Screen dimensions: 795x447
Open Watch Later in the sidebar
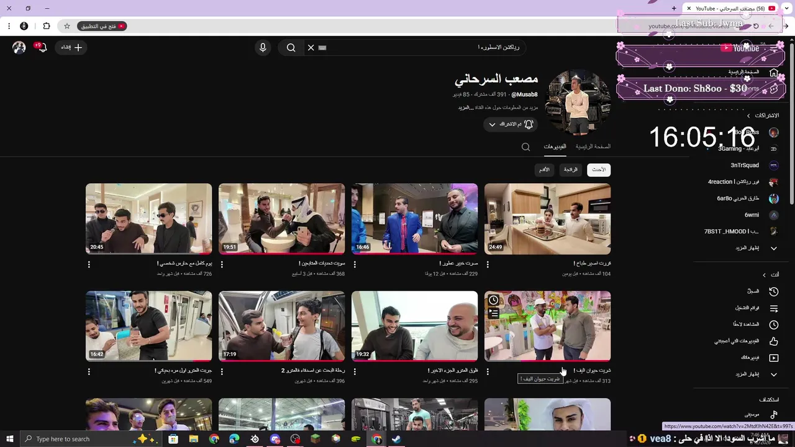762,325
